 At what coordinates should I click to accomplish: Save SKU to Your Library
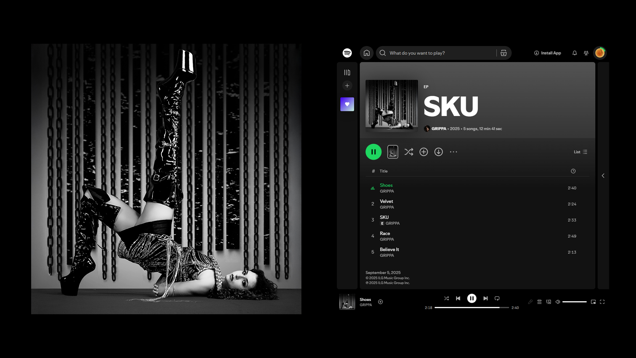pyautogui.click(x=424, y=152)
